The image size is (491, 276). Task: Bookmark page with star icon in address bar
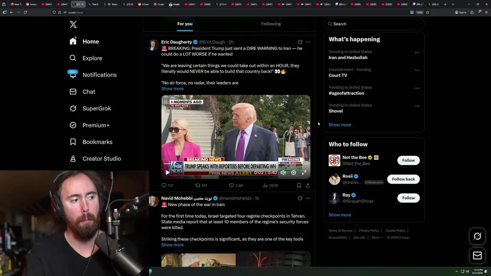pyautogui.click(x=427, y=12)
